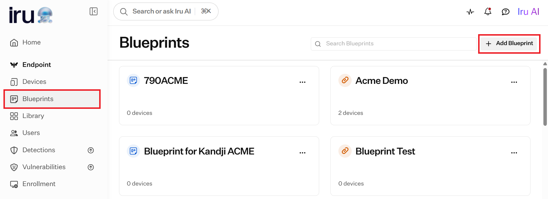Select Enrollment in the sidebar
This screenshot has height=199, width=548.
click(x=52, y=184)
